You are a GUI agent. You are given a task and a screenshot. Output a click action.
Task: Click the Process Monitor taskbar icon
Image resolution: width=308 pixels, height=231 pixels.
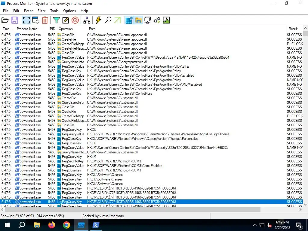click(x=81, y=225)
